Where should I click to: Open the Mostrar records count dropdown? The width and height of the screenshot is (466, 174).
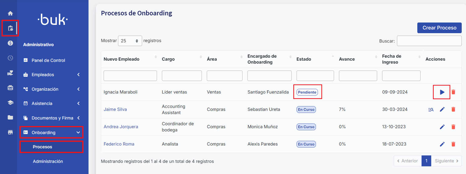[130, 41]
